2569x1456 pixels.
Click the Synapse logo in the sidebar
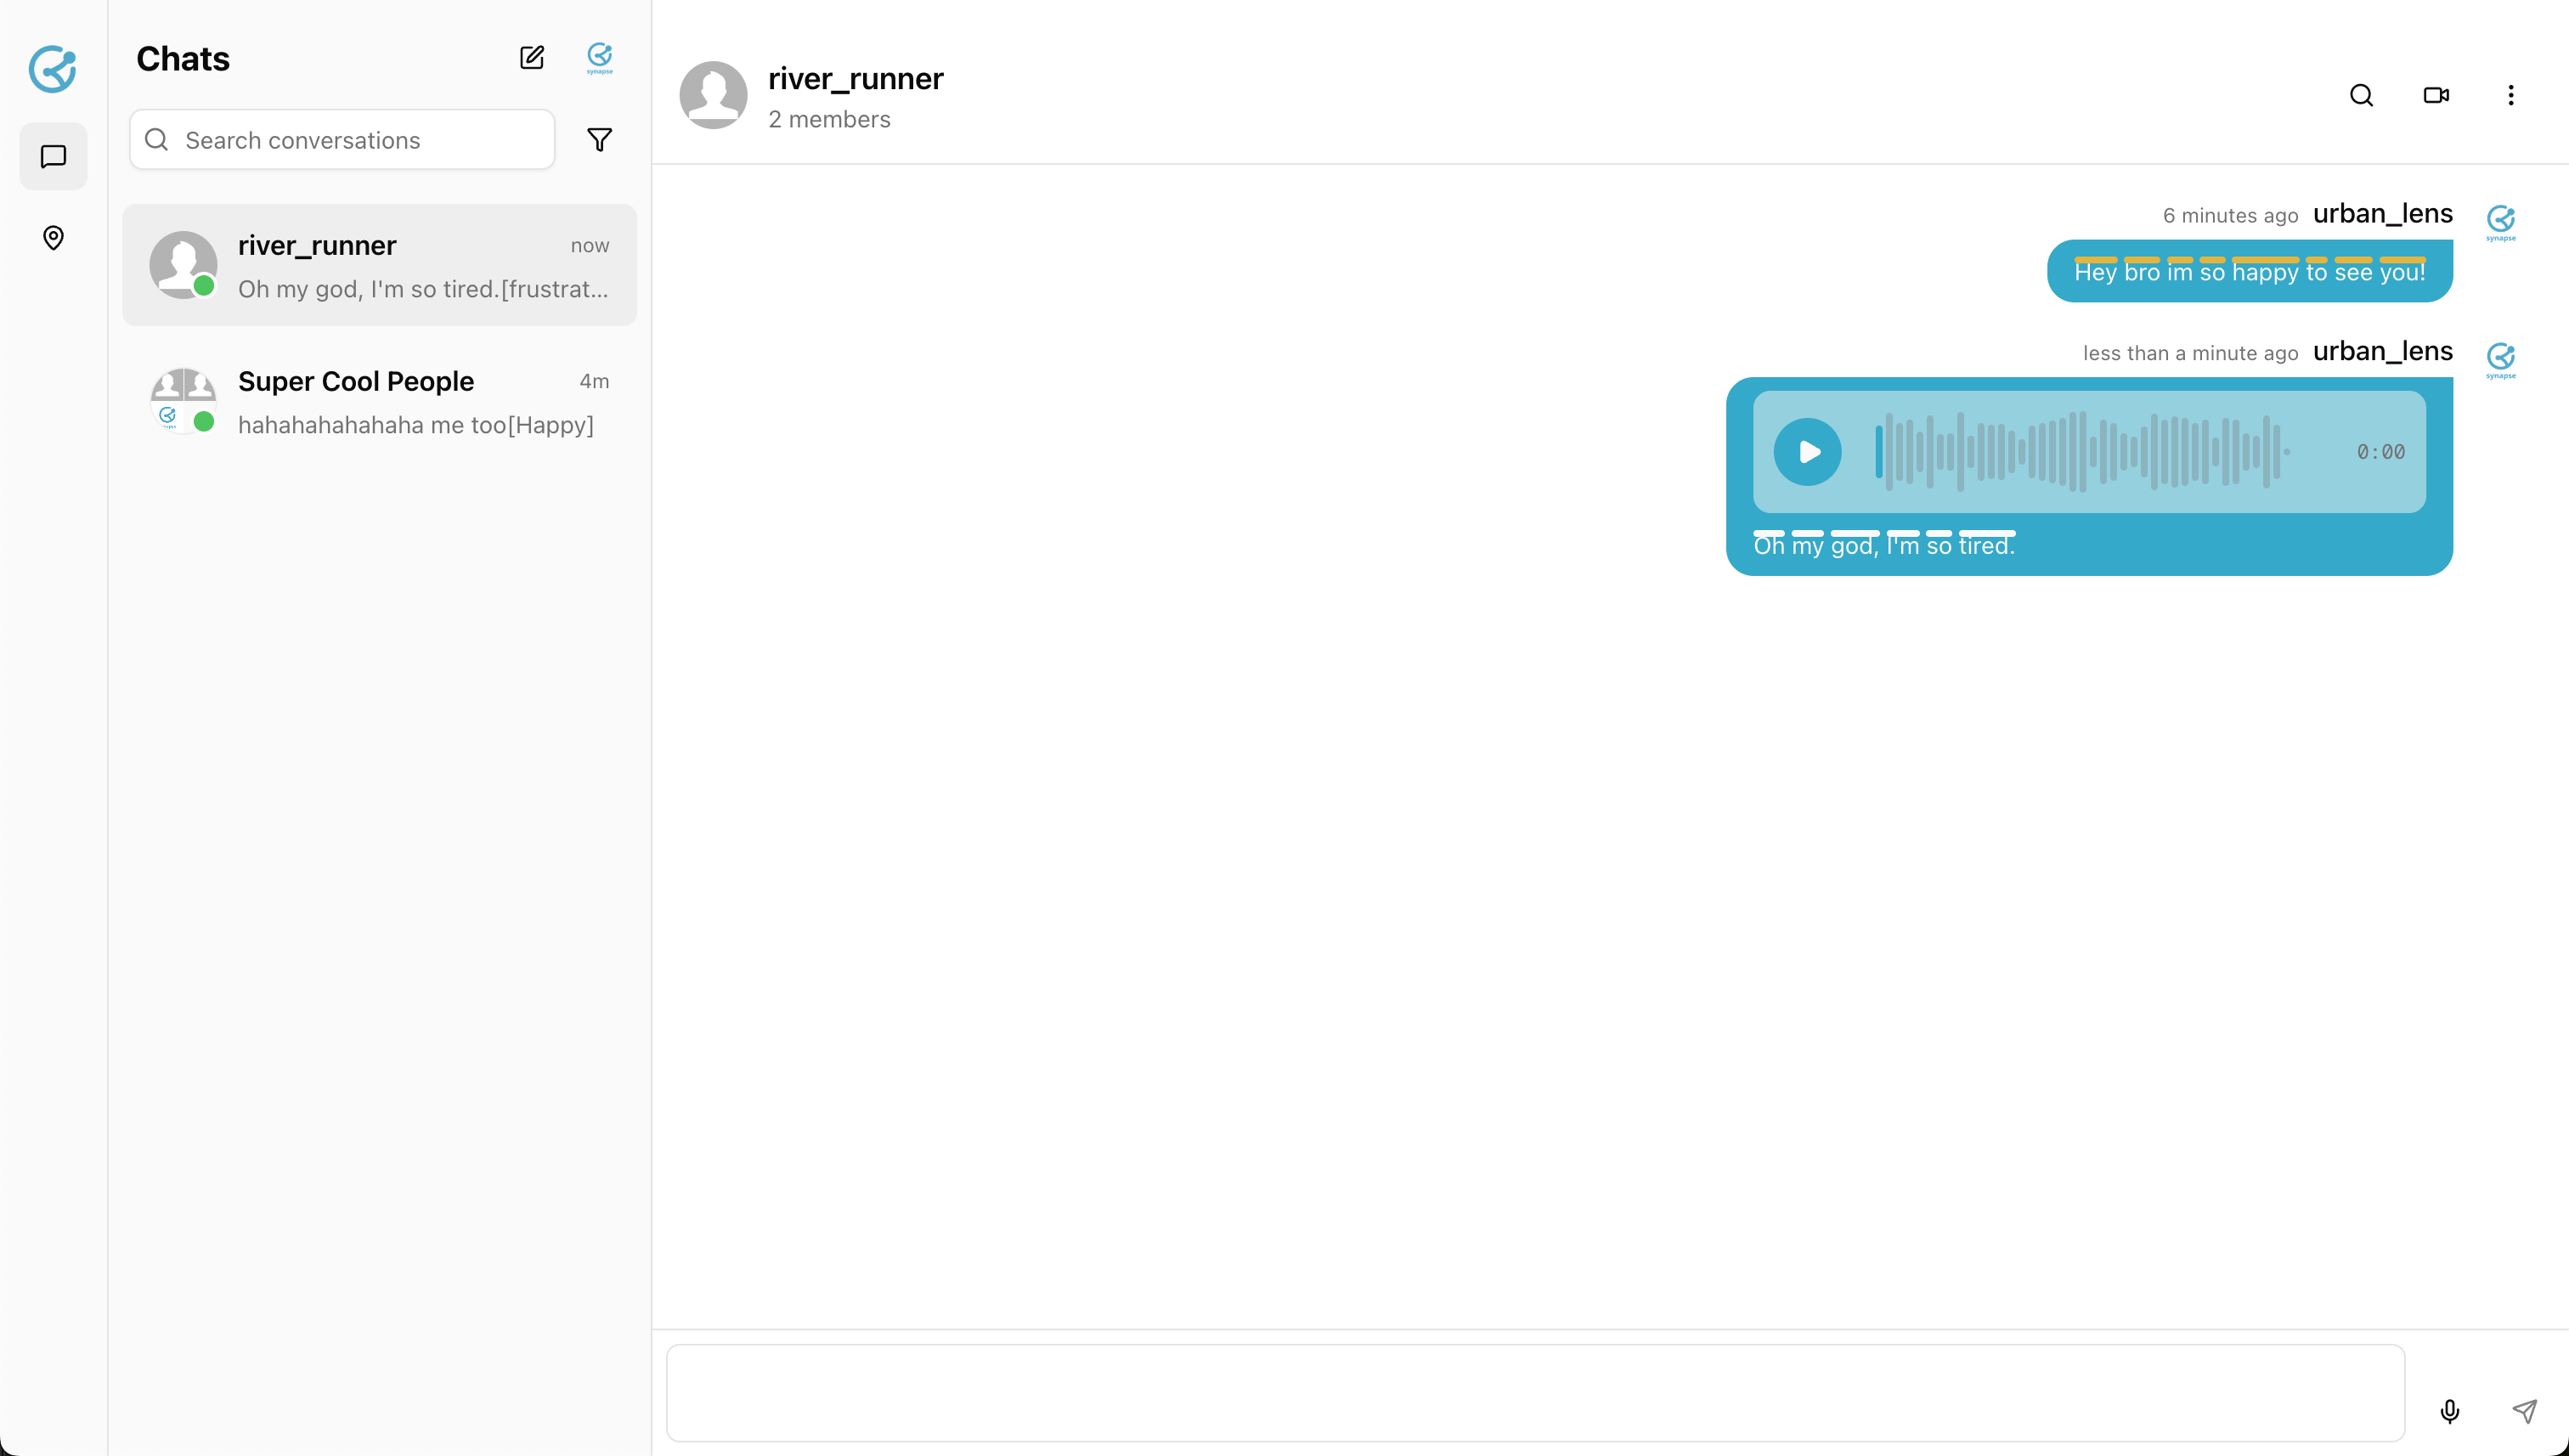(53, 69)
